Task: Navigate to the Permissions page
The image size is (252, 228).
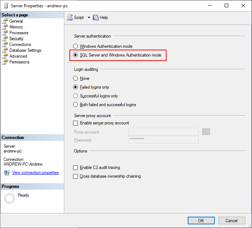Action: pyautogui.click(x=19, y=62)
